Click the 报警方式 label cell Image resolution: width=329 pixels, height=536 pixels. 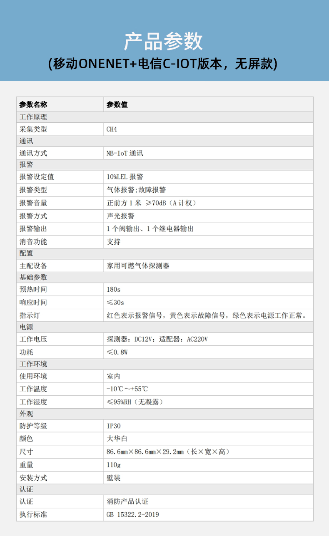[x=60, y=216]
